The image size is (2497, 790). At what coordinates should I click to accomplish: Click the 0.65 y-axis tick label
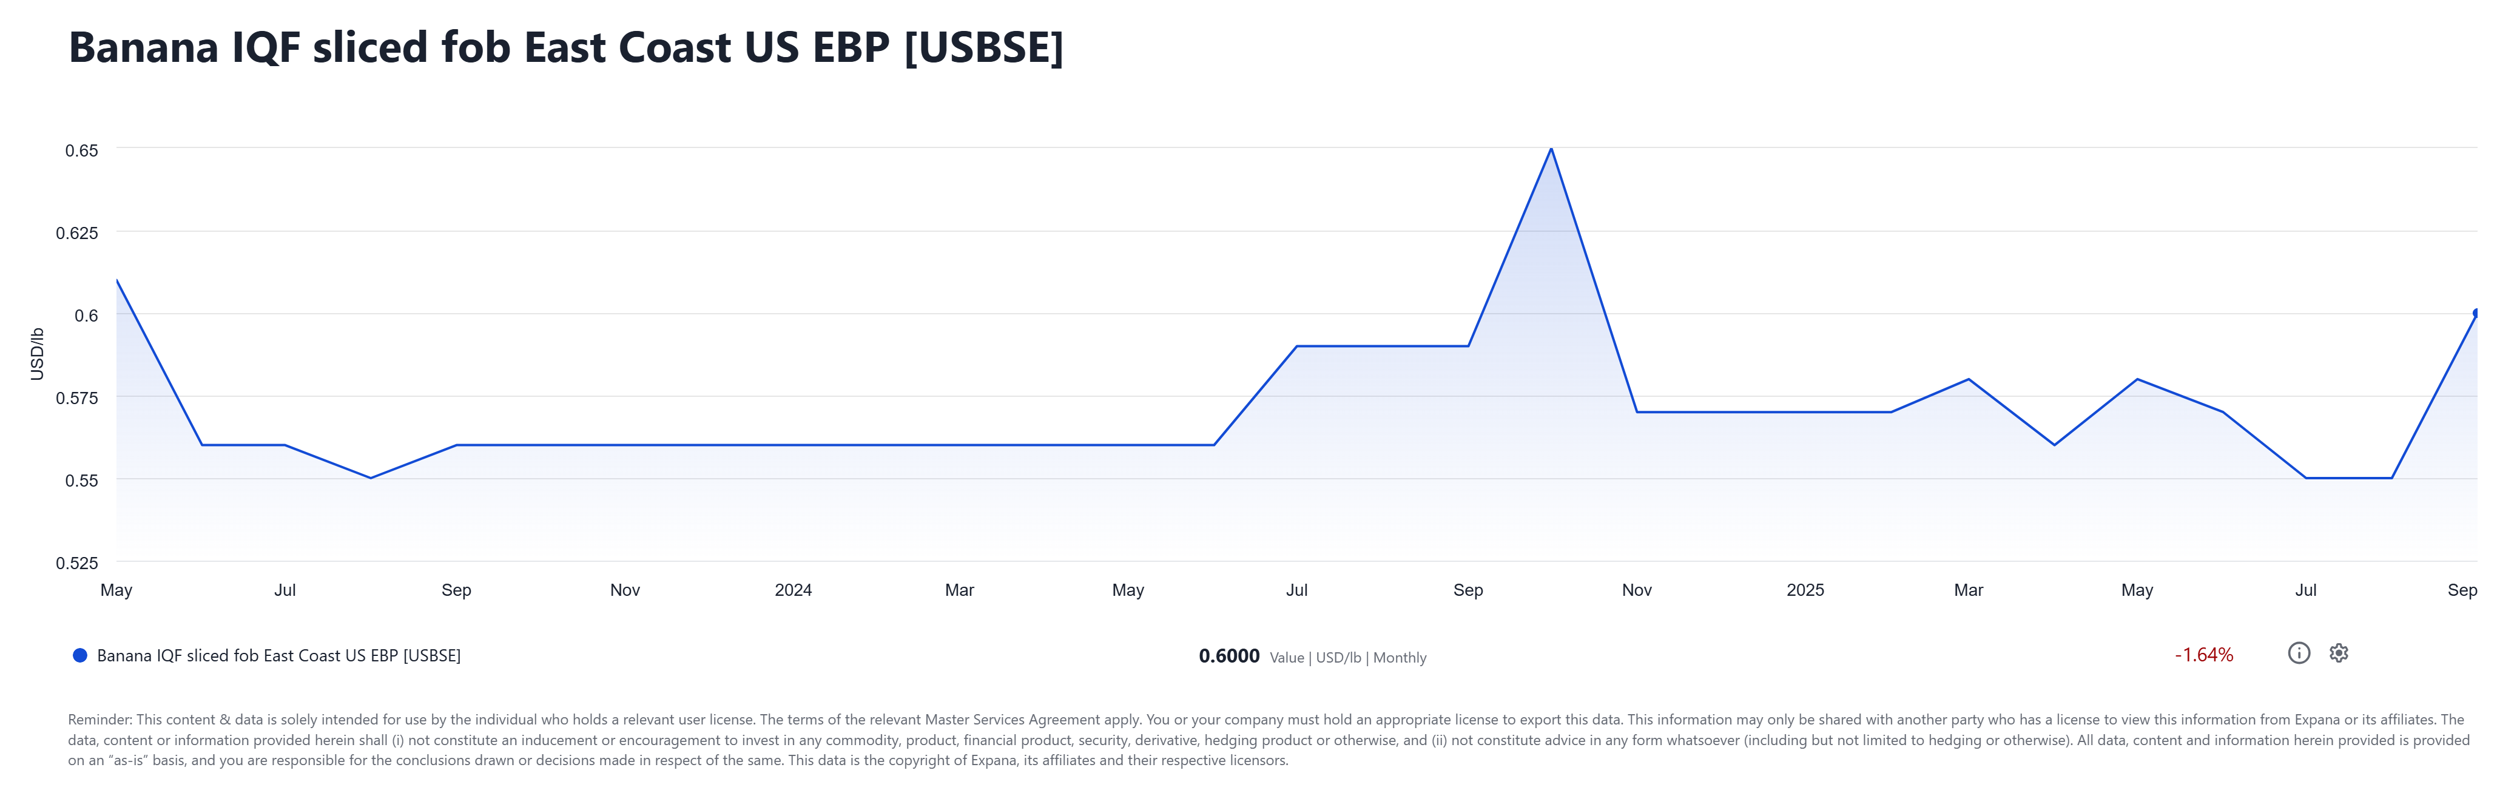(x=81, y=150)
